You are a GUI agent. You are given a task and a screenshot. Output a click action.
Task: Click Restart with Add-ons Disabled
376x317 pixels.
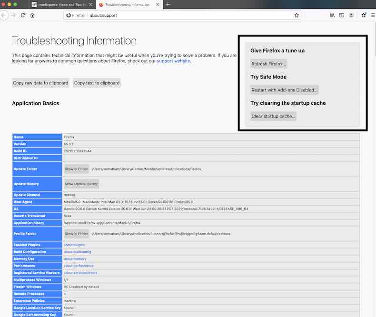point(285,90)
